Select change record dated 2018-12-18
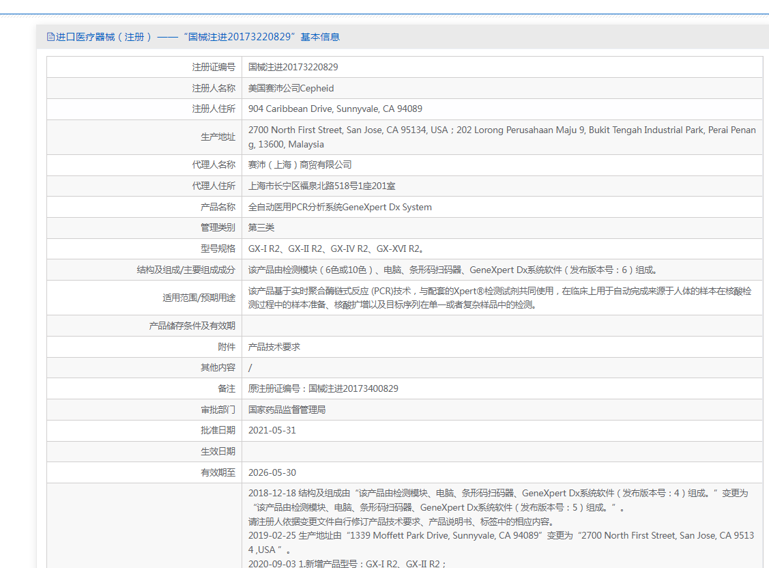The width and height of the screenshot is (769, 568). (498, 500)
